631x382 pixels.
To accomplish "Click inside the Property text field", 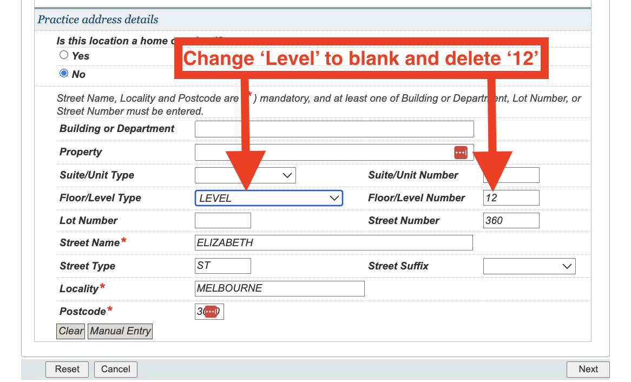I will point(325,152).
